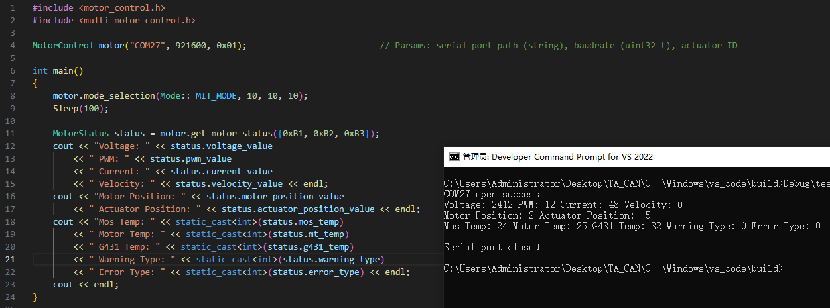Viewport: 830px width, 308px height.
Task: Click the final command prompt path line
Action: pos(614,268)
